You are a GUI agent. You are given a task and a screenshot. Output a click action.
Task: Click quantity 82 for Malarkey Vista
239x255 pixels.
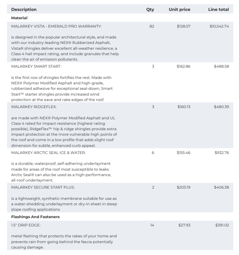pos(152,26)
